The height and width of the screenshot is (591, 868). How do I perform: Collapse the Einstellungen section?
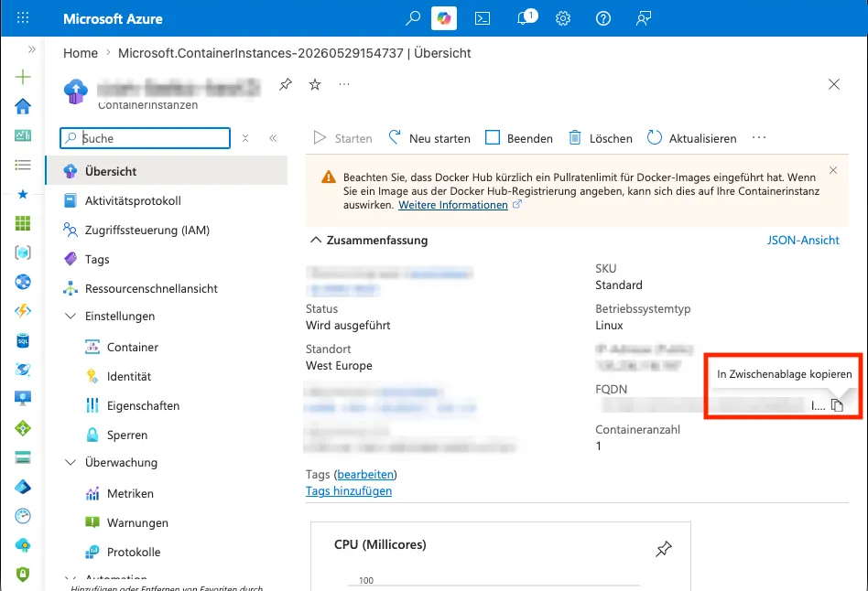[71, 316]
